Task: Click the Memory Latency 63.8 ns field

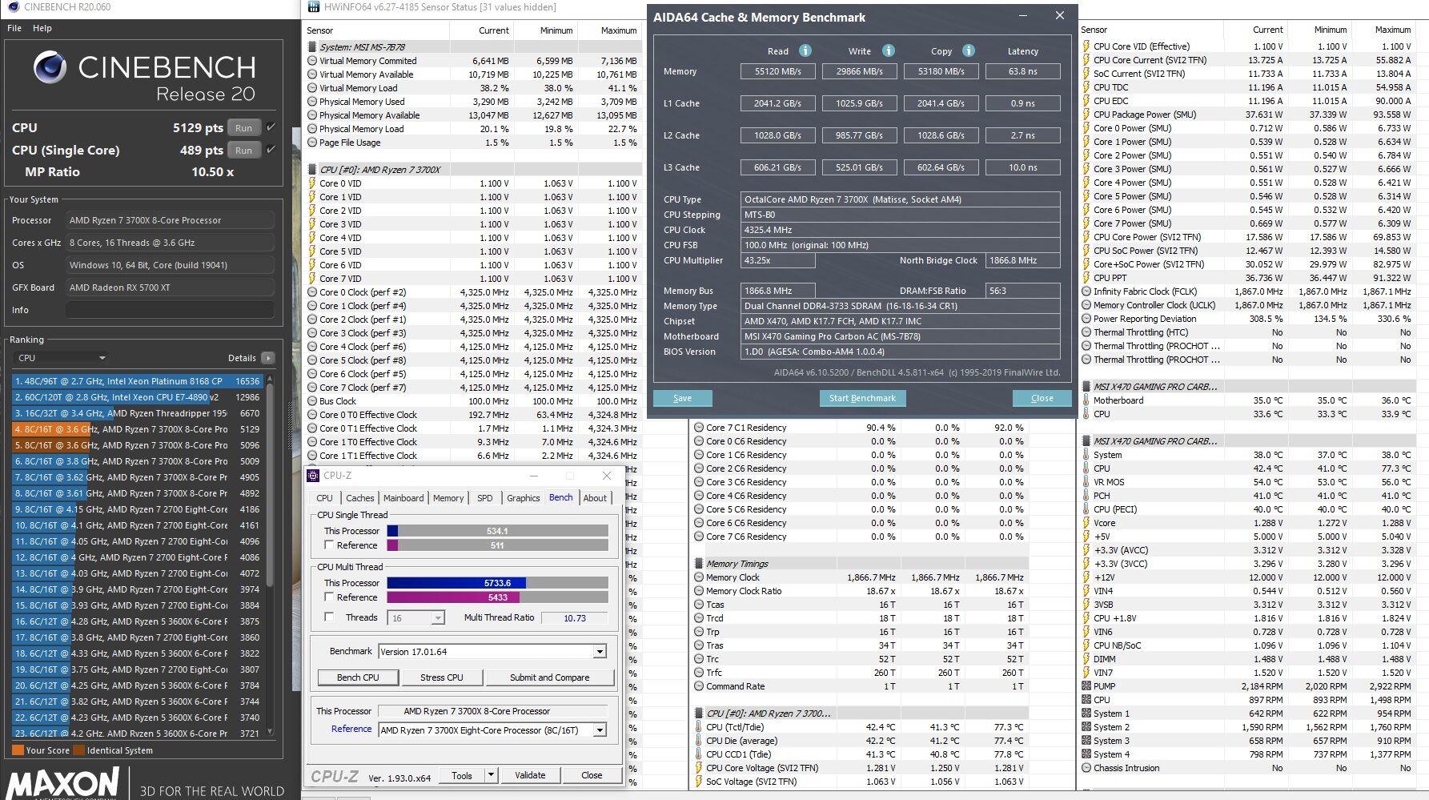Action: click(1023, 71)
